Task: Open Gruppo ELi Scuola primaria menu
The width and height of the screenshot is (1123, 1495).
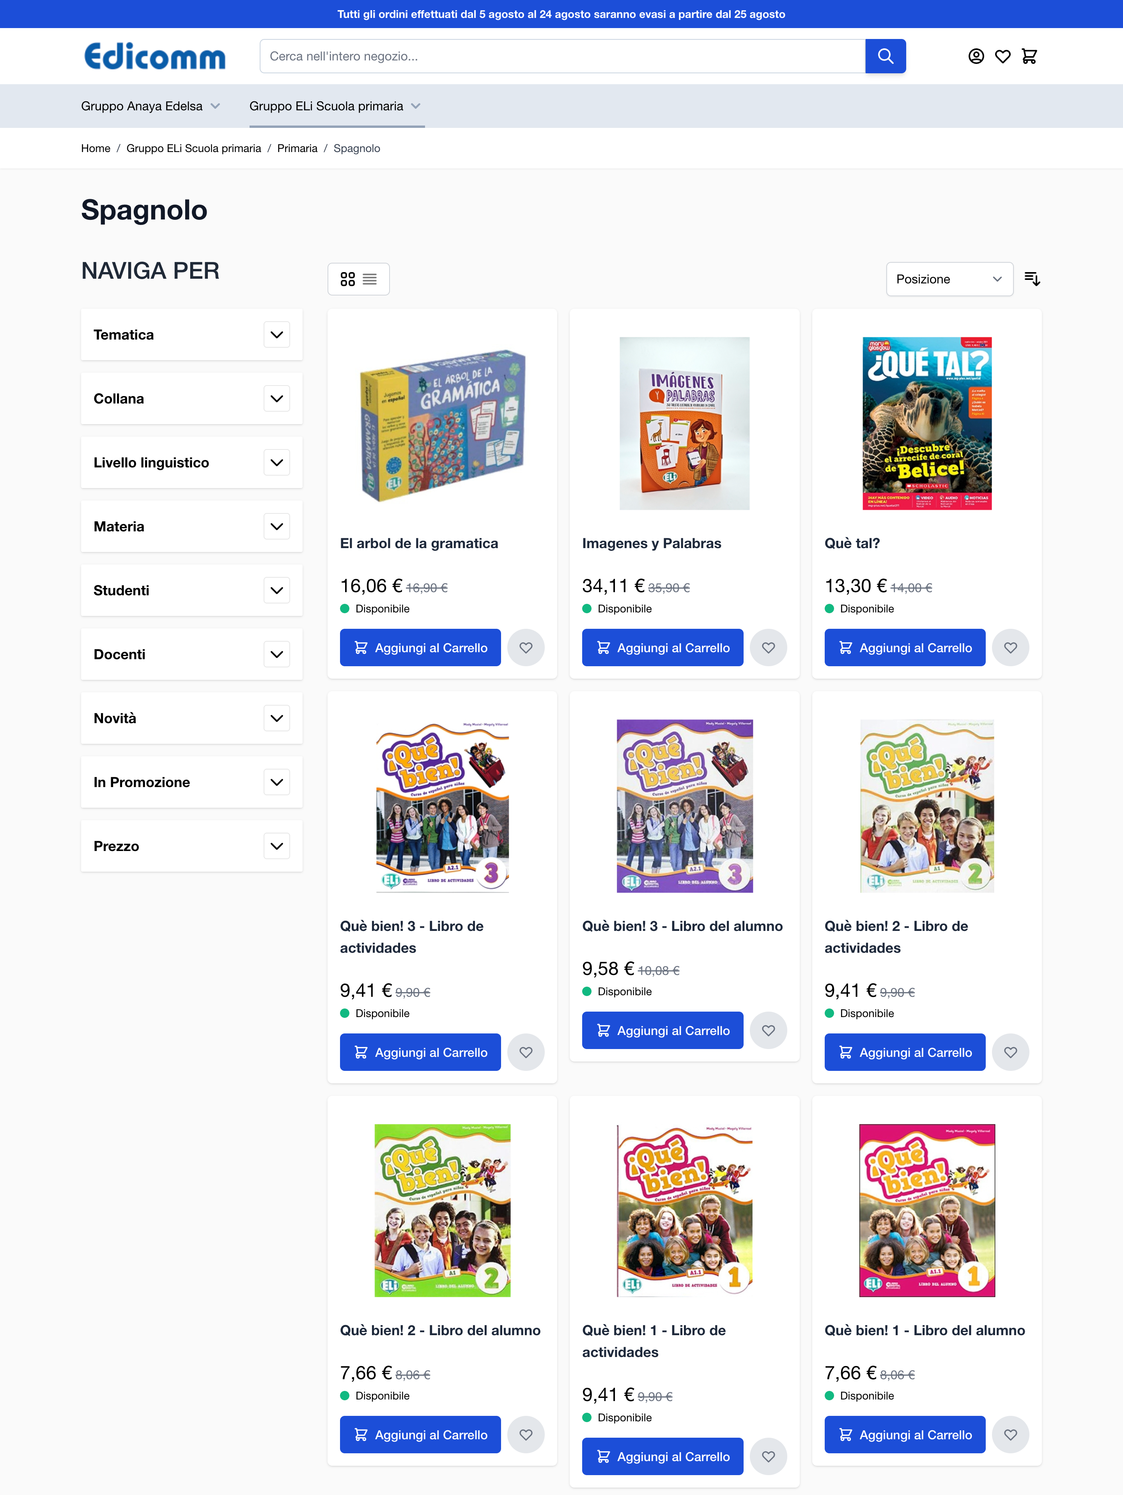Action: pos(335,106)
